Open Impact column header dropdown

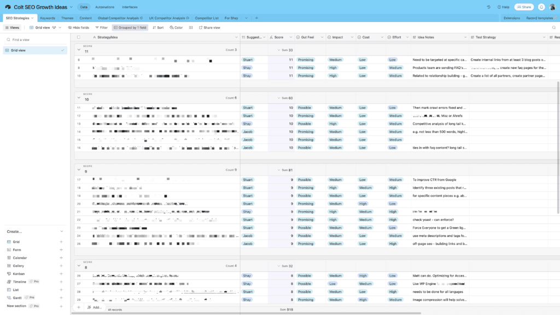tap(352, 37)
